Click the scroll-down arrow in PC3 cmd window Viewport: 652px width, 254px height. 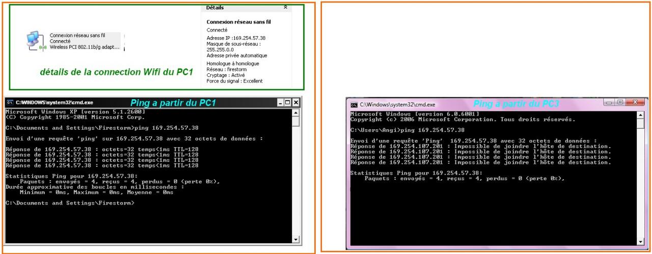click(640, 241)
